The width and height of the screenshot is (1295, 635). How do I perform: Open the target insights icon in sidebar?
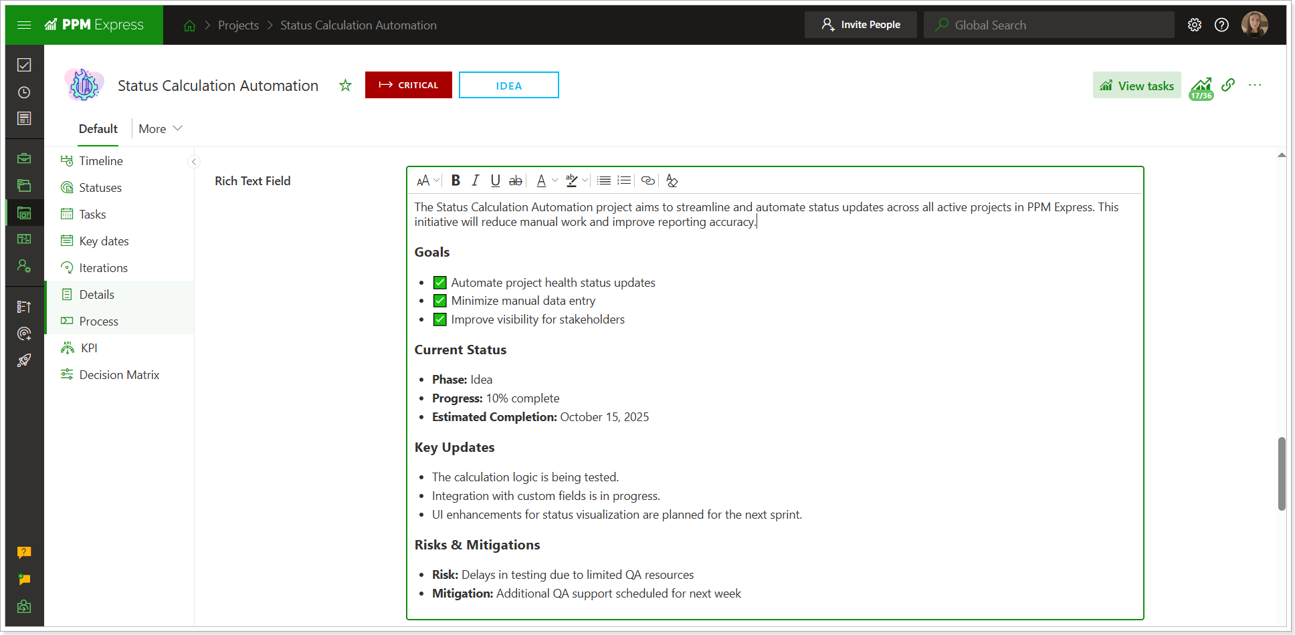click(24, 334)
